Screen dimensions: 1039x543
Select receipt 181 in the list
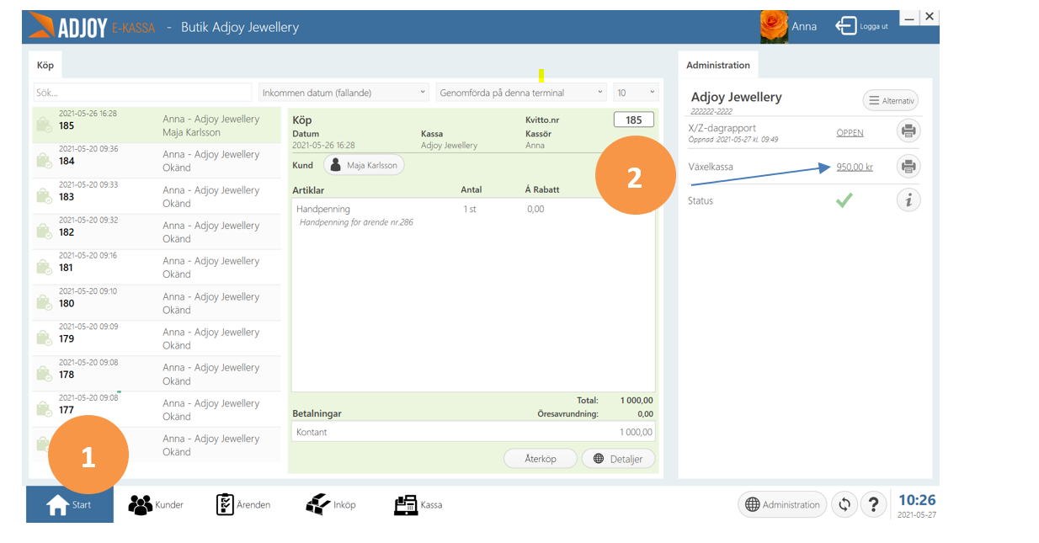click(x=157, y=267)
